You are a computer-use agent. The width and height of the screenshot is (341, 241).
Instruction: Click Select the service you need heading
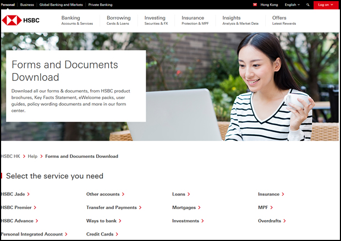(54, 176)
